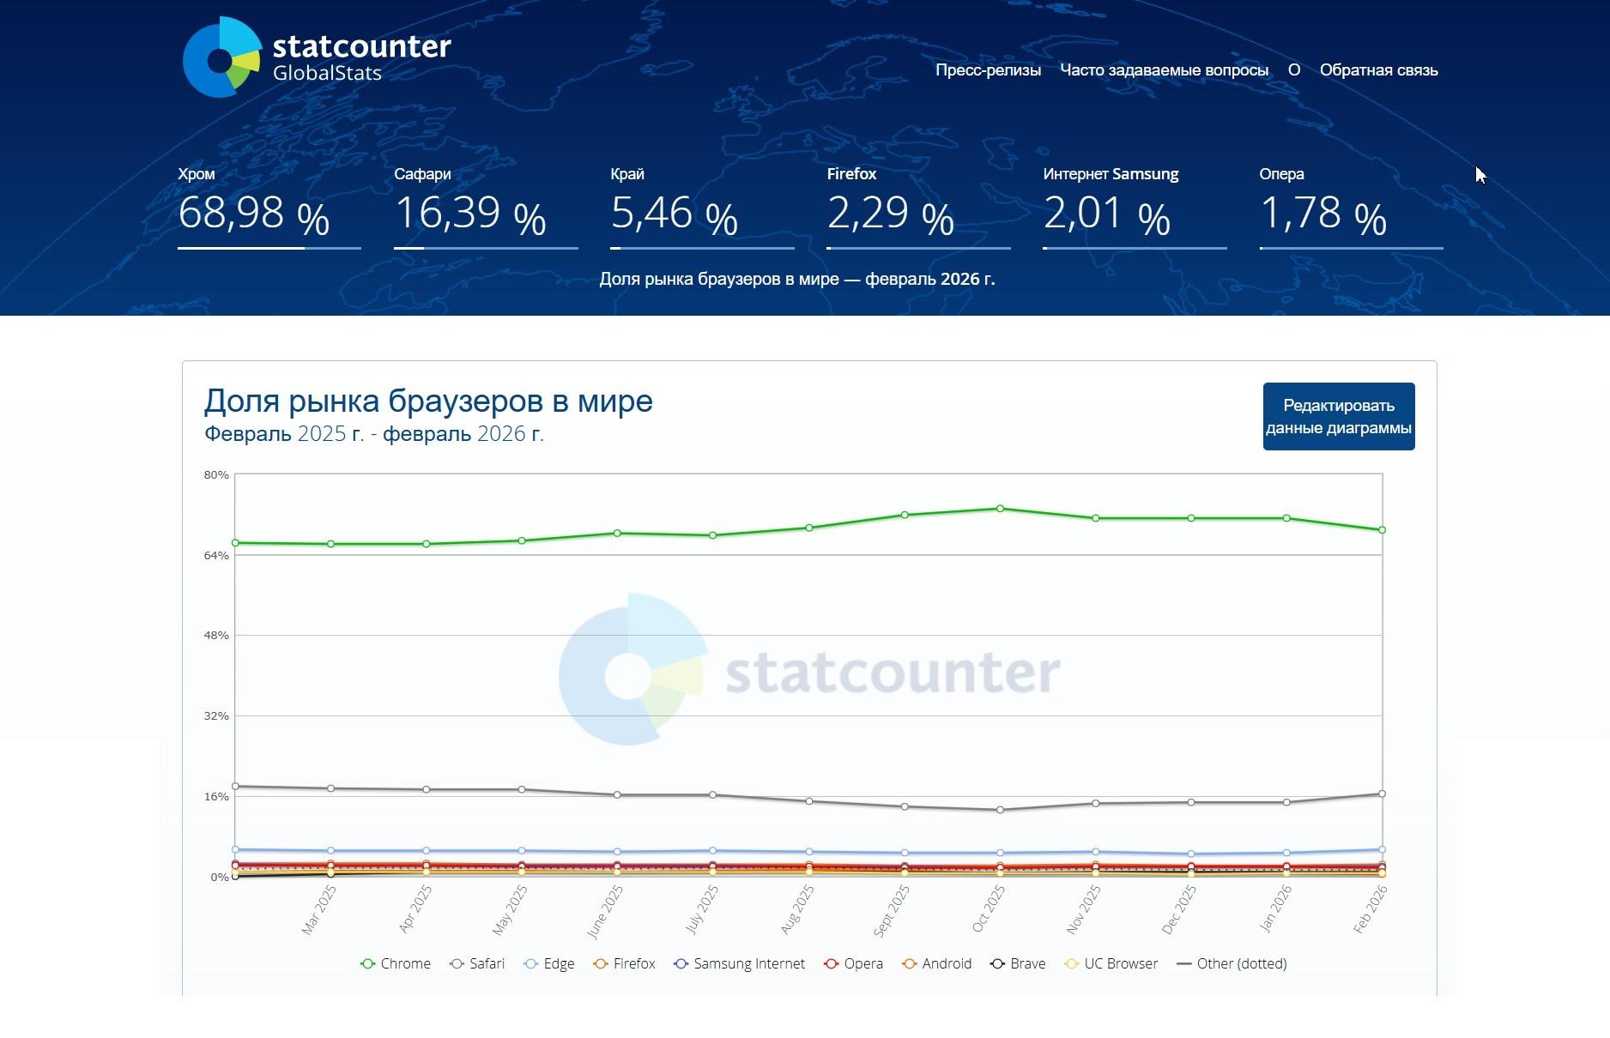This screenshot has height=1038, width=1610.
Task: Click the Хром 68,98 % stat
Action: tap(254, 213)
